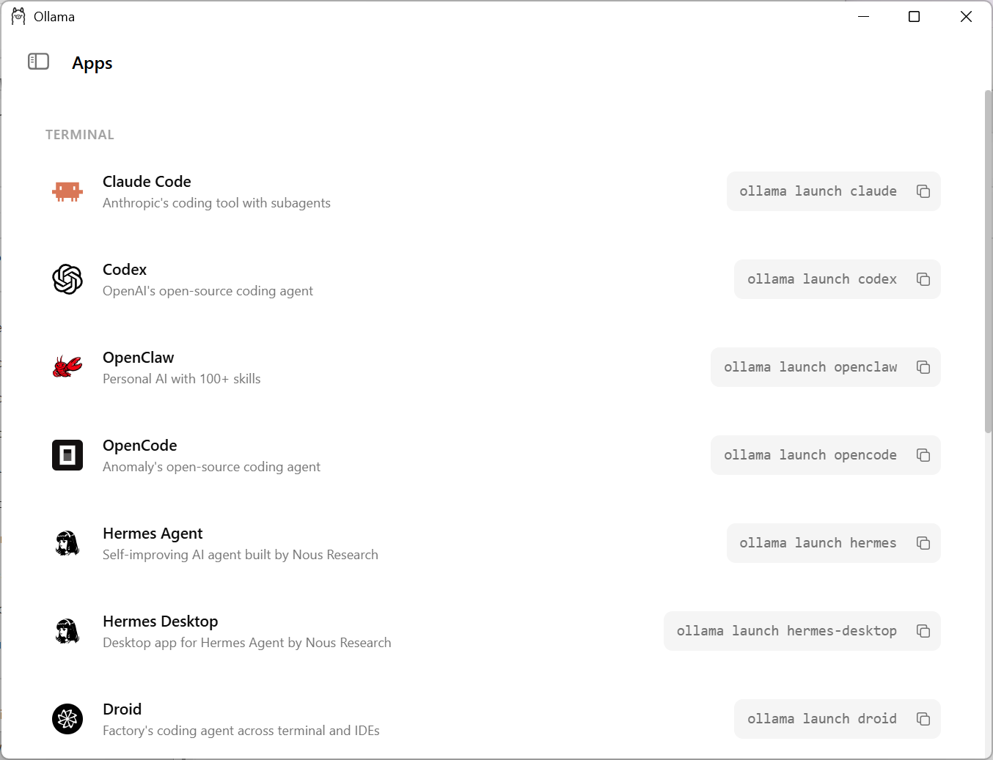This screenshot has width=993, height=760.
Task: Click the 'ollama launch hermes' command text
Action: click(x=818, y=543)
